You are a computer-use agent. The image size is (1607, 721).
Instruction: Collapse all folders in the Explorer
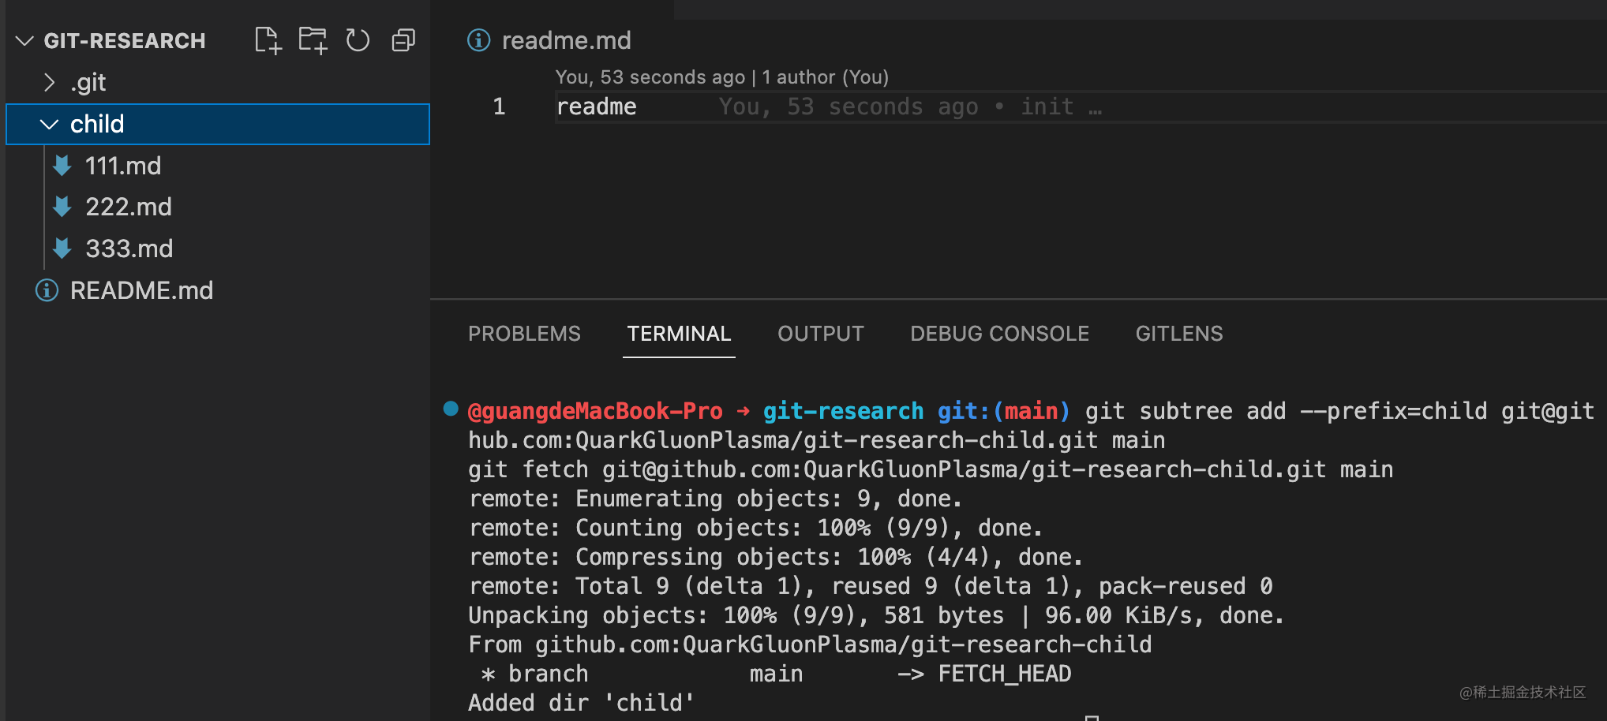403,40
